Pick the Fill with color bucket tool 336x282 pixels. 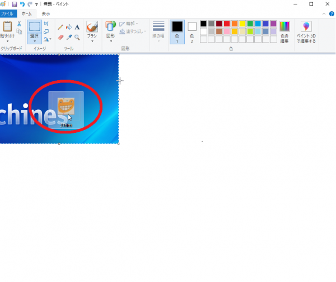pos(68,27)
